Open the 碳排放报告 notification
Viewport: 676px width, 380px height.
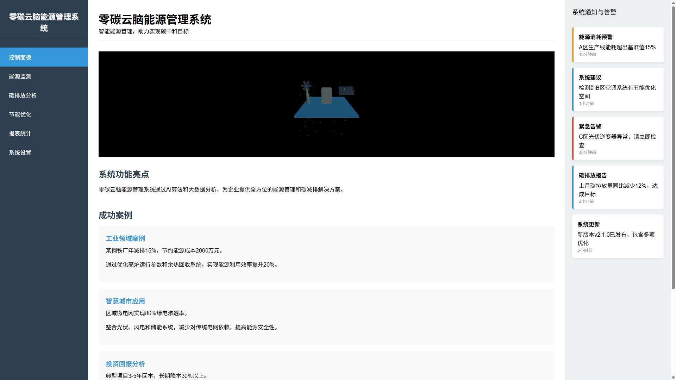tap(618, 187)
